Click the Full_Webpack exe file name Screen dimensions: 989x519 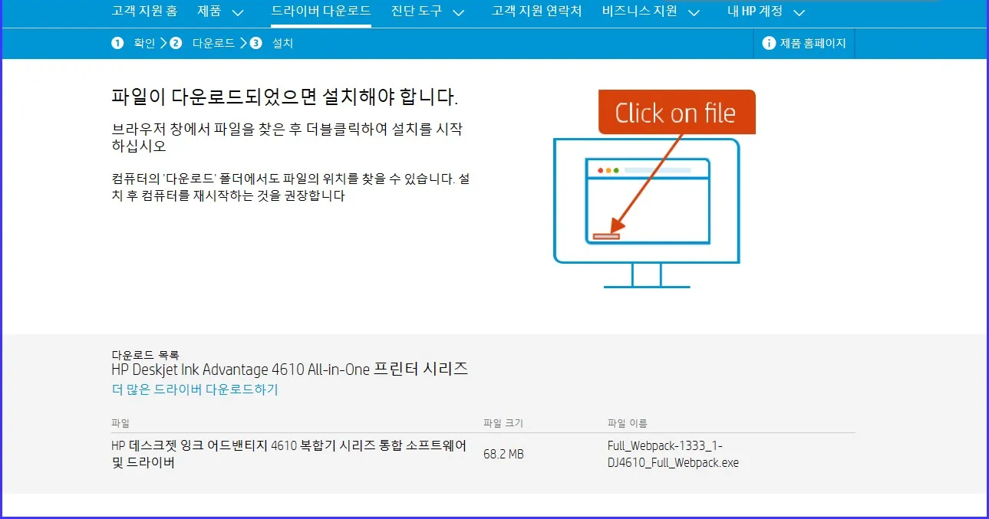tap(673, 455)
